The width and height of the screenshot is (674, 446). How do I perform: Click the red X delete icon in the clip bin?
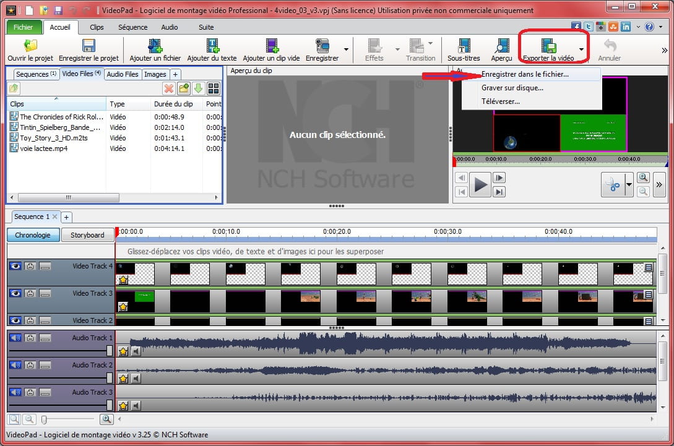click(x=169, y=88)
